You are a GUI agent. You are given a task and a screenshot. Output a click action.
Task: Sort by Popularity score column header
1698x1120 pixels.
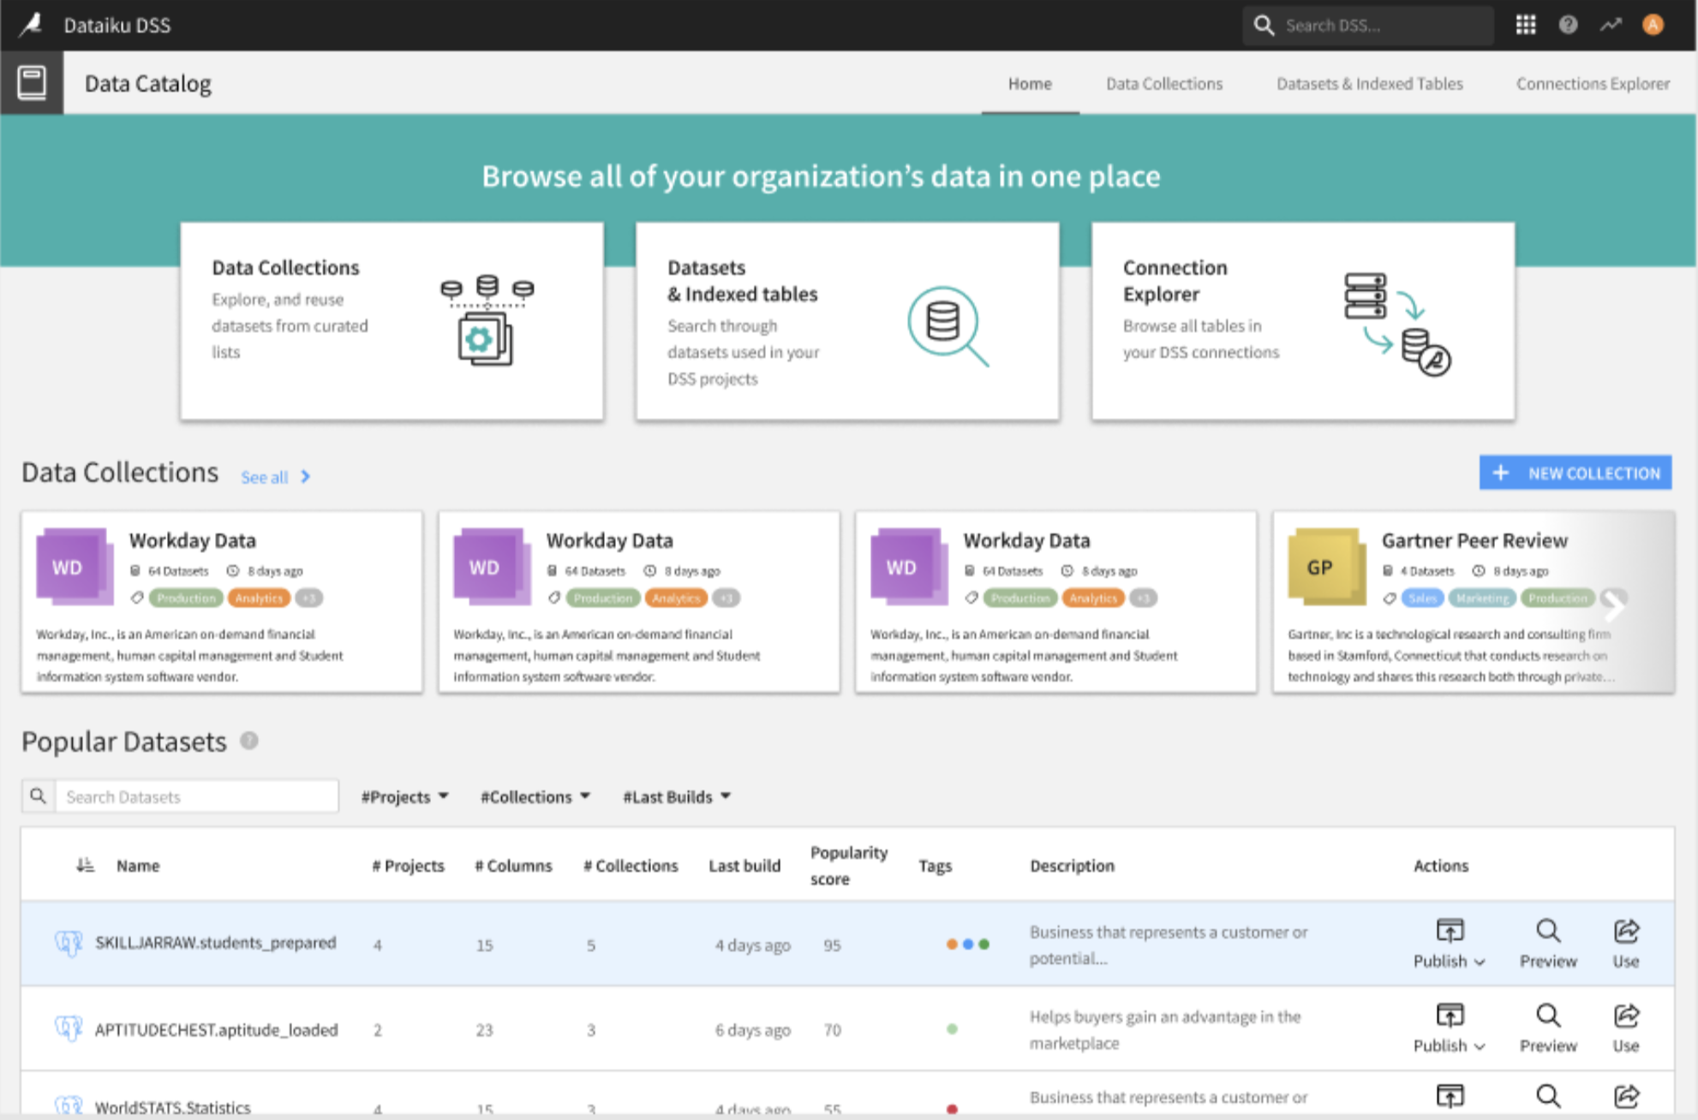pyautogui.click(x=848, y=865)
